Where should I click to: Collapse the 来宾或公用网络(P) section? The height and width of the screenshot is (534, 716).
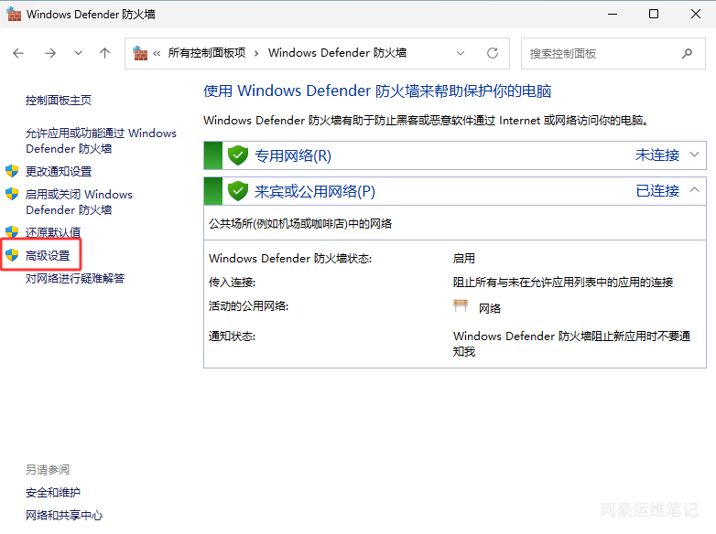click(x=695, y=190)
